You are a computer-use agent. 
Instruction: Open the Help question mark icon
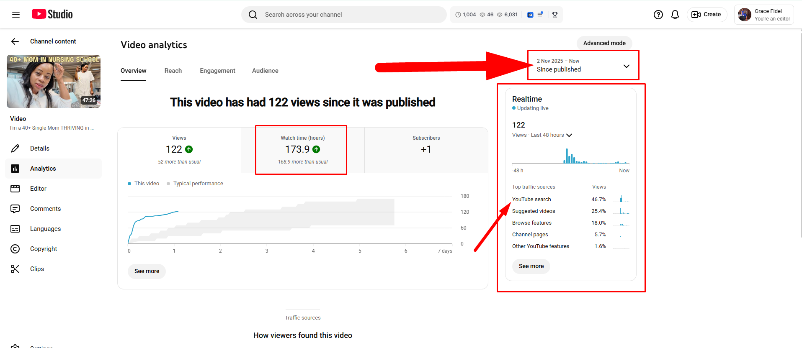click(658, 15)
